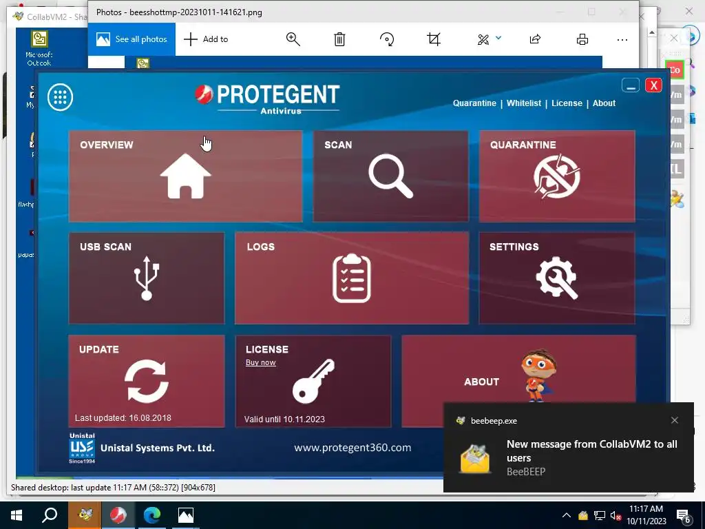Start USB Scan tile
Image resolution: width=705 pixels, height=529 pixels.
(x=147, y=278)
